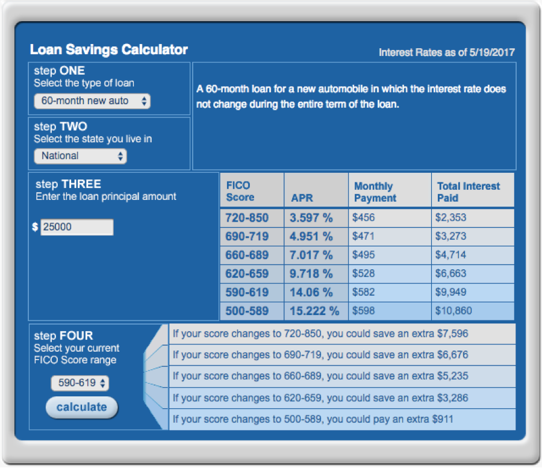The height and width of the screenshot is (468, 542).
Task: Click the $528 monthly payment cell
Action: pos(390,273)
